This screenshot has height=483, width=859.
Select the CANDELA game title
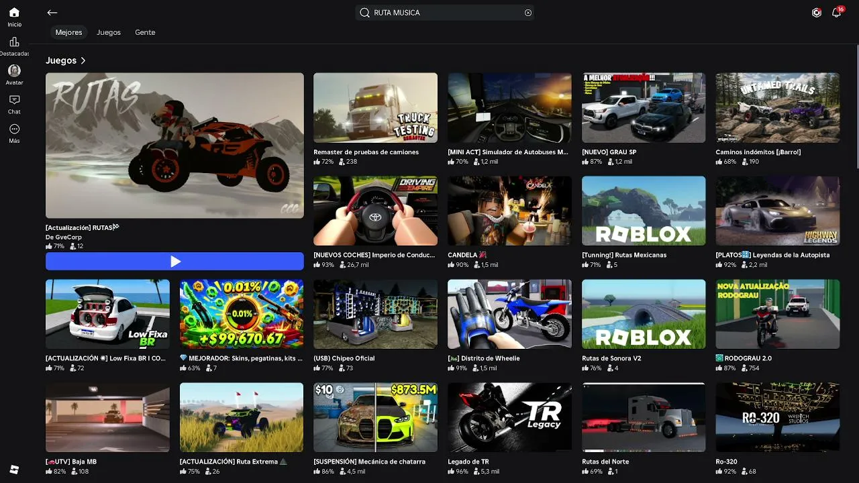[x=467, y=256]
